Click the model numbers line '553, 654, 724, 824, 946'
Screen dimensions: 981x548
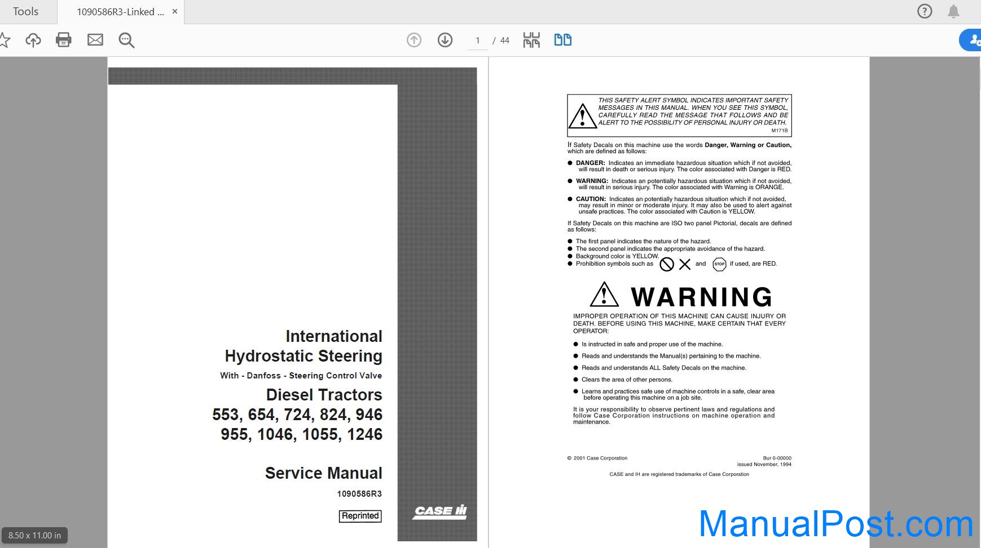[297, 415]
